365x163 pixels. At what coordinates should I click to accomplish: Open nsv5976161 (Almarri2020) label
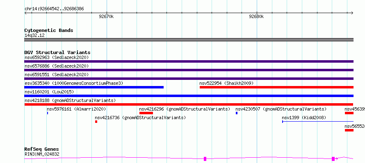point(76,109)
